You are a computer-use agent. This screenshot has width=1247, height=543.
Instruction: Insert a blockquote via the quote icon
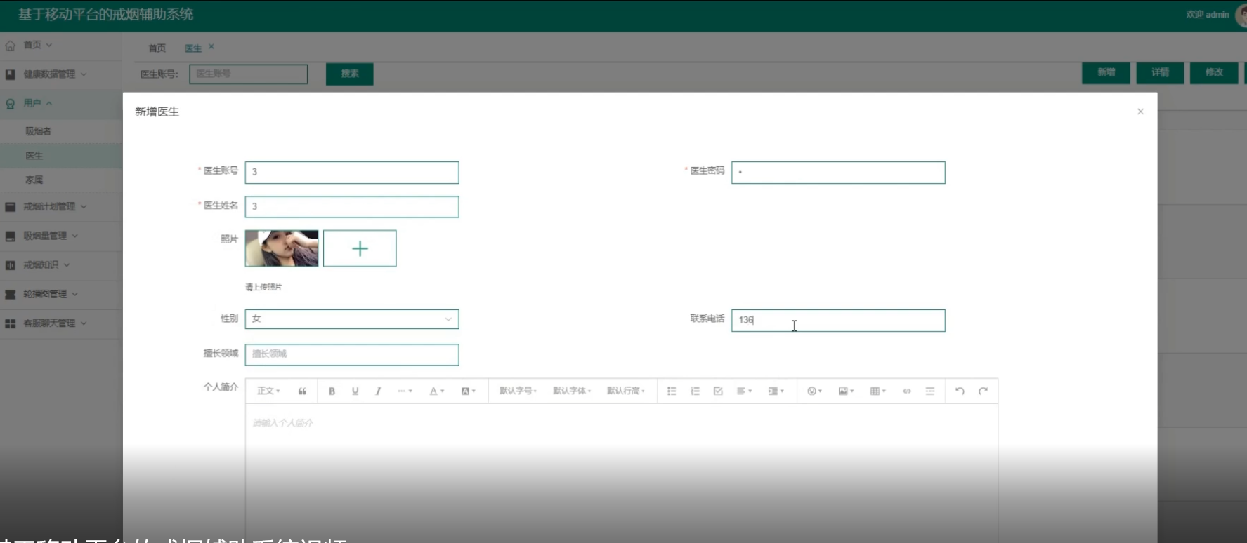pyautogui.click(x=302, y=391)
